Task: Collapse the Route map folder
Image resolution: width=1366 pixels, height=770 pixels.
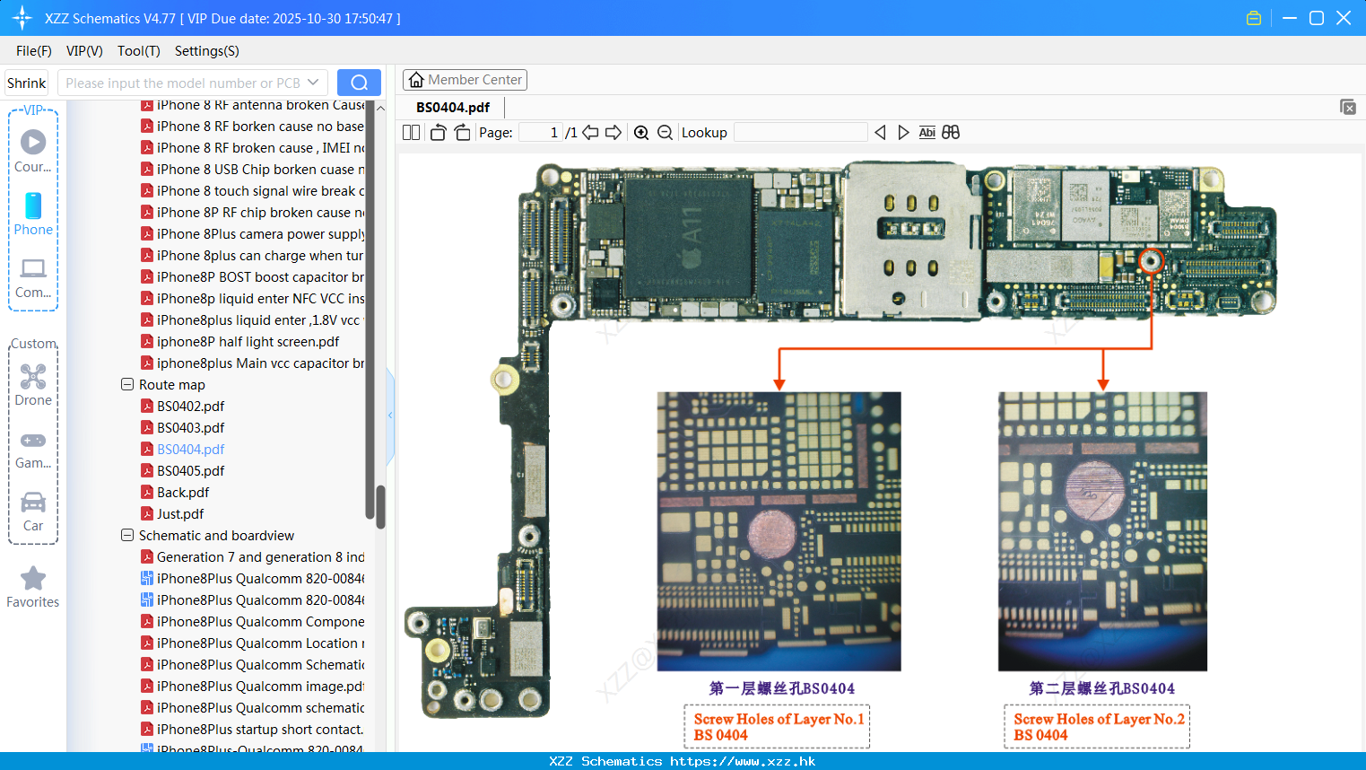Action: (x=127, y=384)
